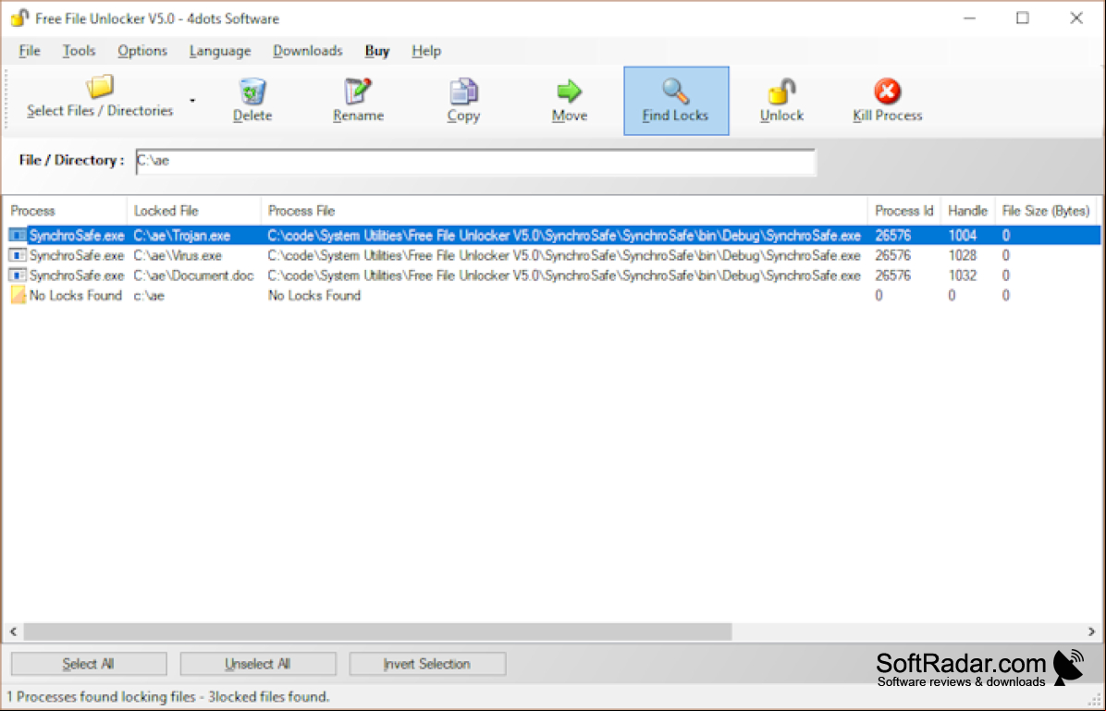
Task: Open the Downloads menu
Action: tap(308, 51)
